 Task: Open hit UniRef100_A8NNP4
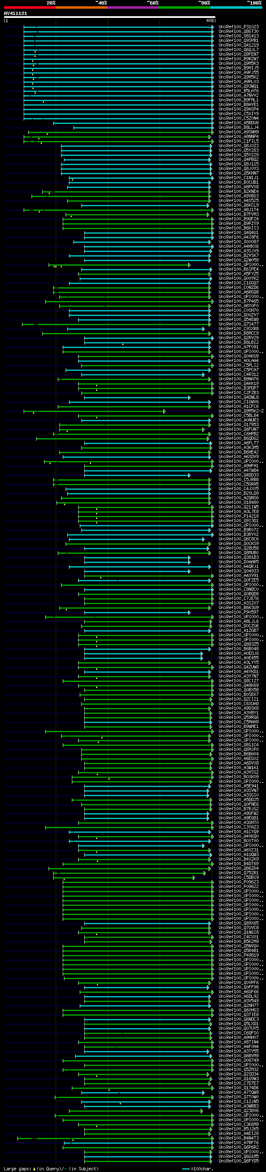pos(238,136)
